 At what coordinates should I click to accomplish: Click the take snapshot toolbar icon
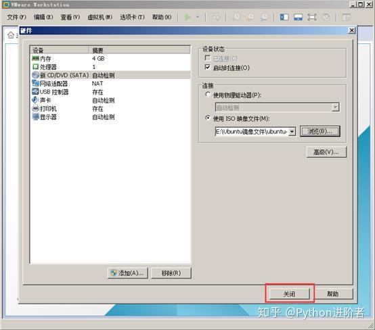(236, 17)
